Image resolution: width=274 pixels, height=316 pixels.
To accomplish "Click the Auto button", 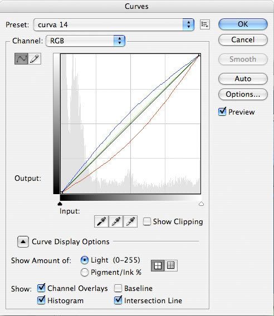I will tap(243, 78).
